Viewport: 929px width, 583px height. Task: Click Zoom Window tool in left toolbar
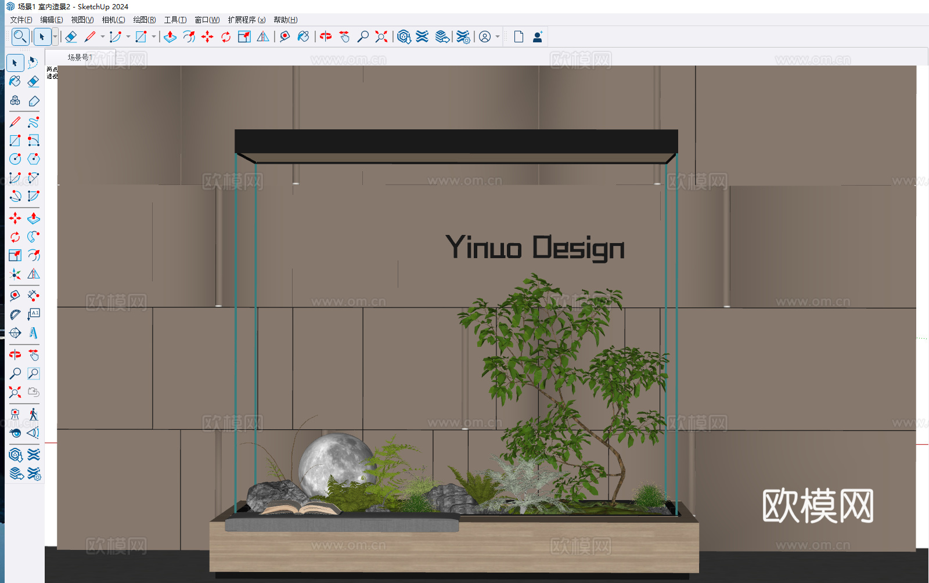[x=33, y=374]
